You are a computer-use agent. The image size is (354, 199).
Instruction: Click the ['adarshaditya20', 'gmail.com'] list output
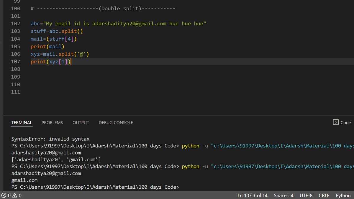tap(56, 159)
